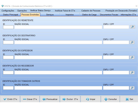Click the Previsualizar button
Viewport: 138px width, 107px height.
click(50, 99)
